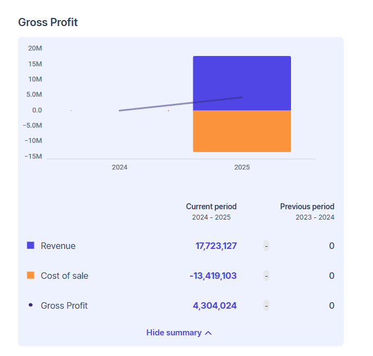The image size is (373, 356).
Task: Click the Revenue row label
Action: click(x=58, y=246)
